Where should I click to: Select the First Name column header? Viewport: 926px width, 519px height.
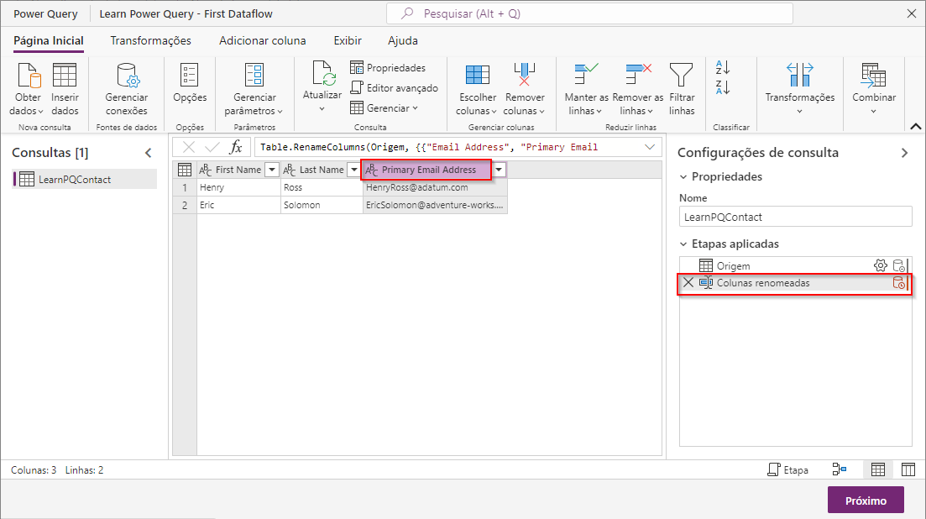click(238, 170)
